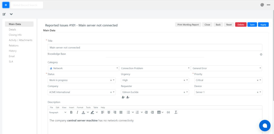
Task: Click the edit requester user-pen icon
Action: coord(128,97)
